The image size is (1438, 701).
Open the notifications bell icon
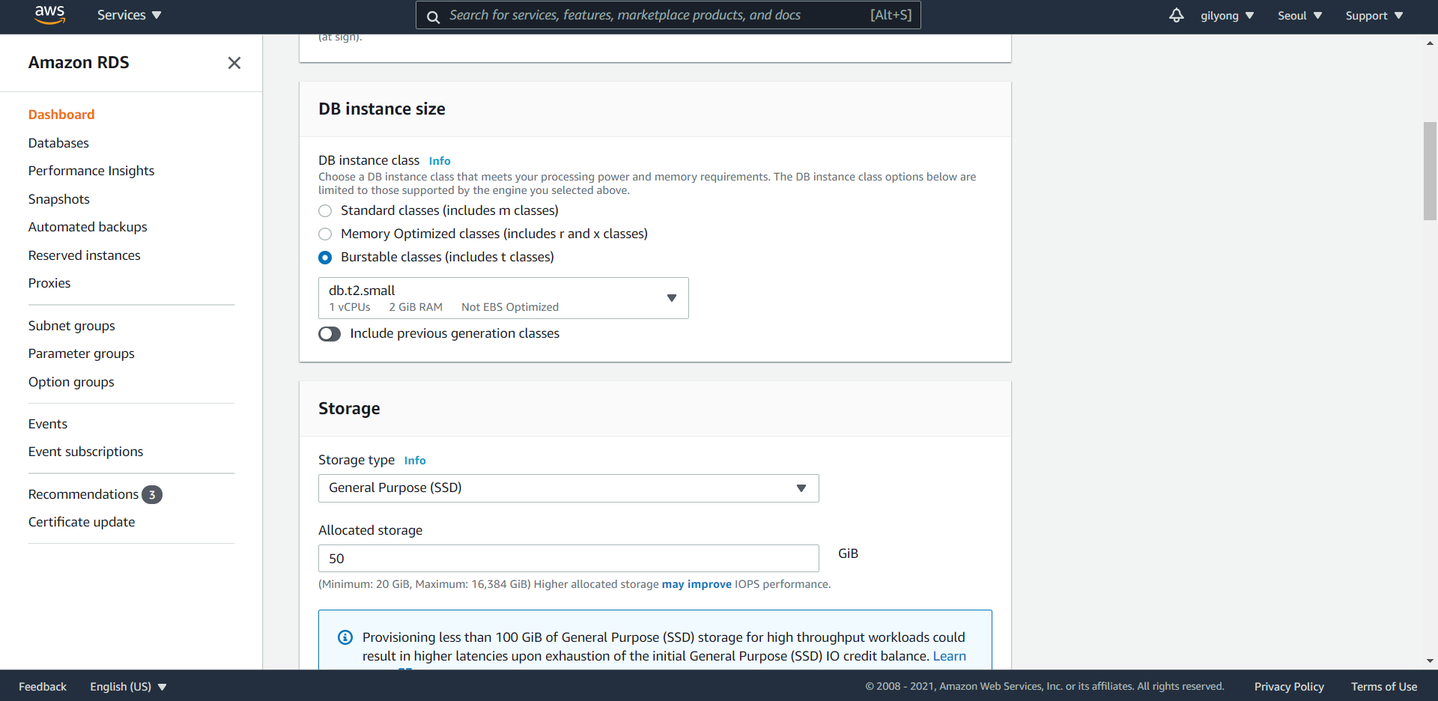(1177, 15)
